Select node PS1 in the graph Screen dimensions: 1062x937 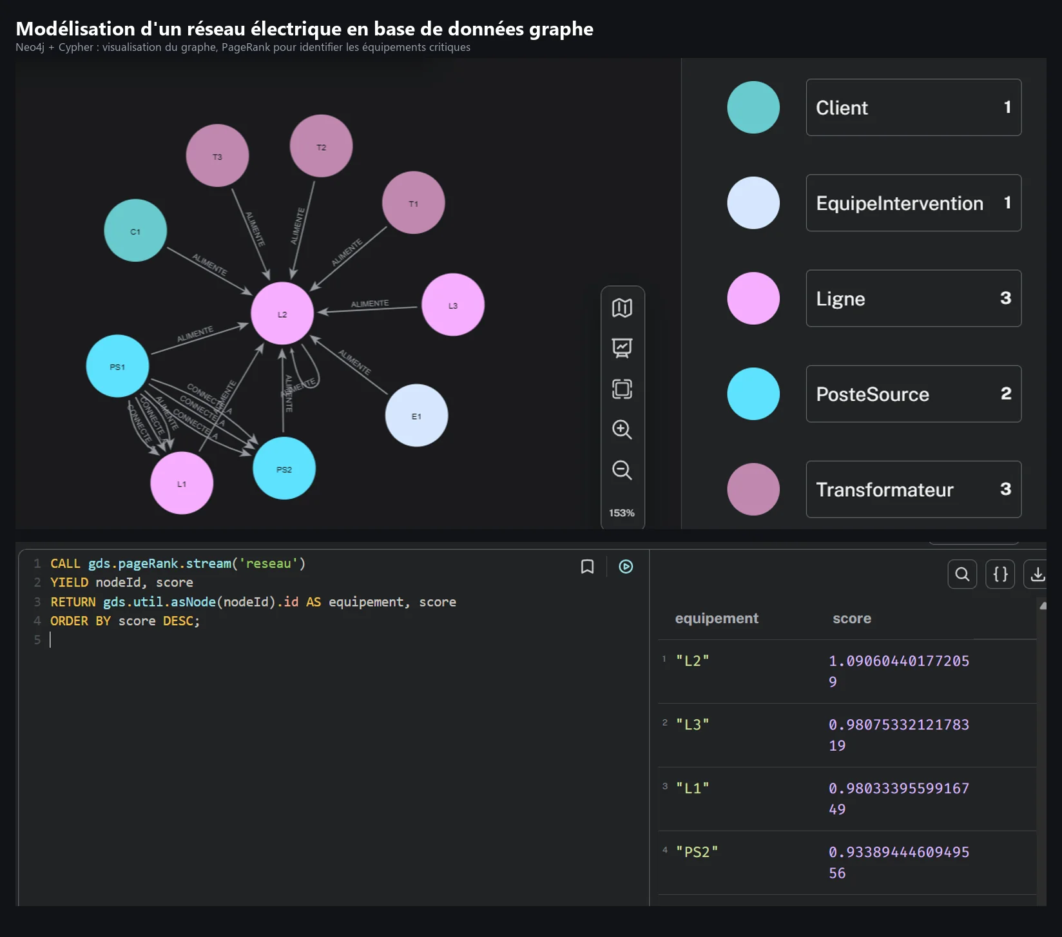click(x=117, y=366)
